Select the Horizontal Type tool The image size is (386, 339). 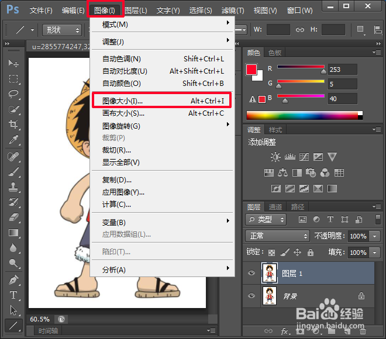tap(13, 295)
